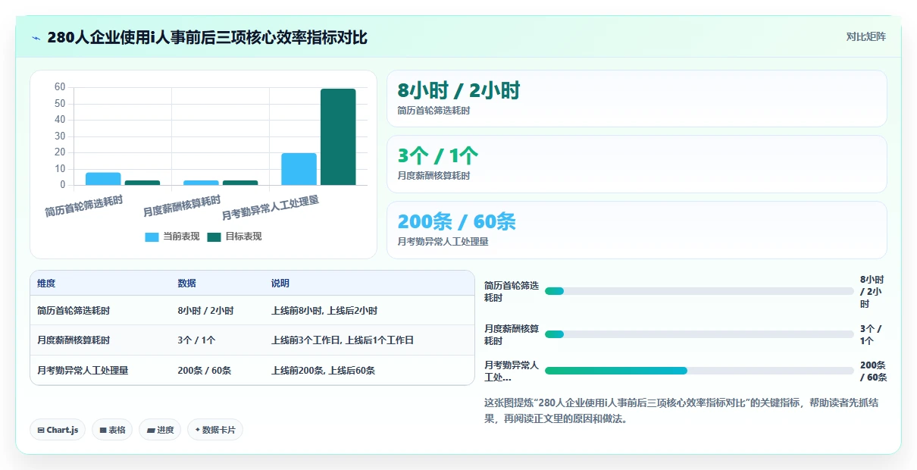Click the page title 280人企业使用i人事
917x470 pixels.
tap(207, 37)
